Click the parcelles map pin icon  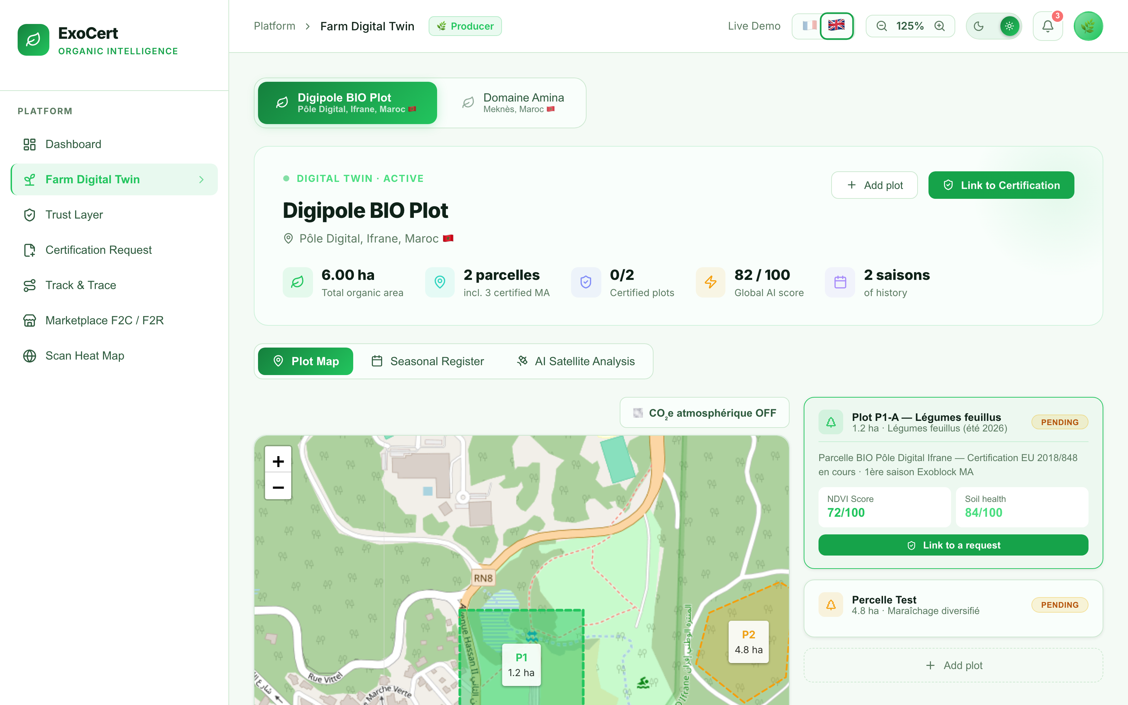440,282
